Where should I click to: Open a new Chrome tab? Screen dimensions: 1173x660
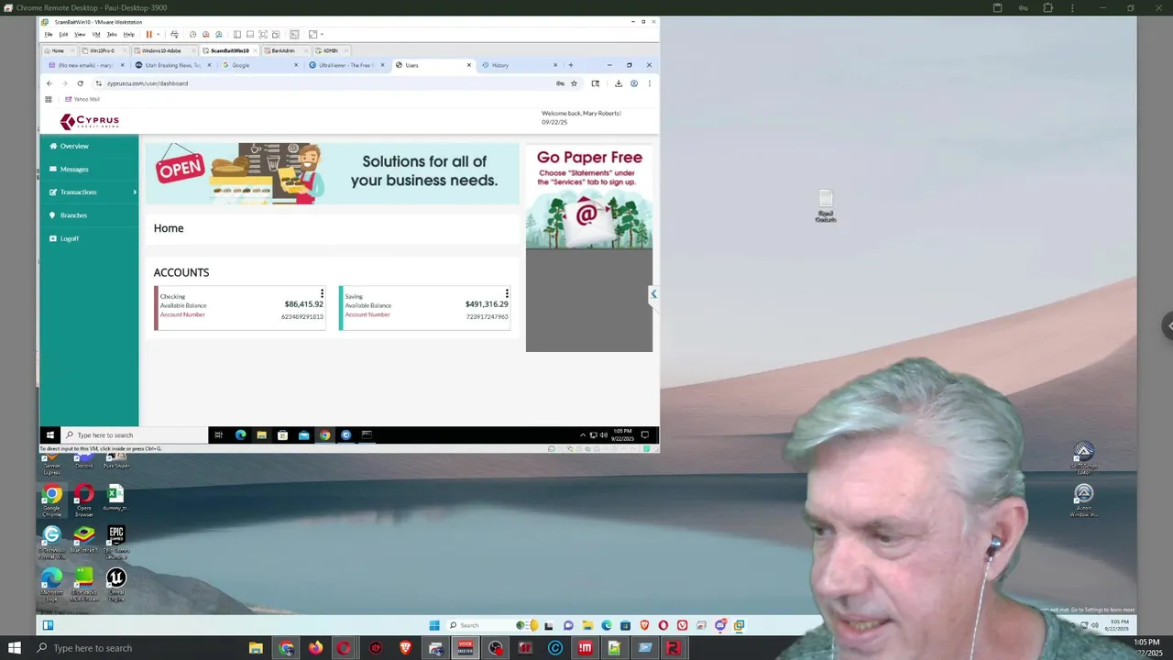click(570, 65)
